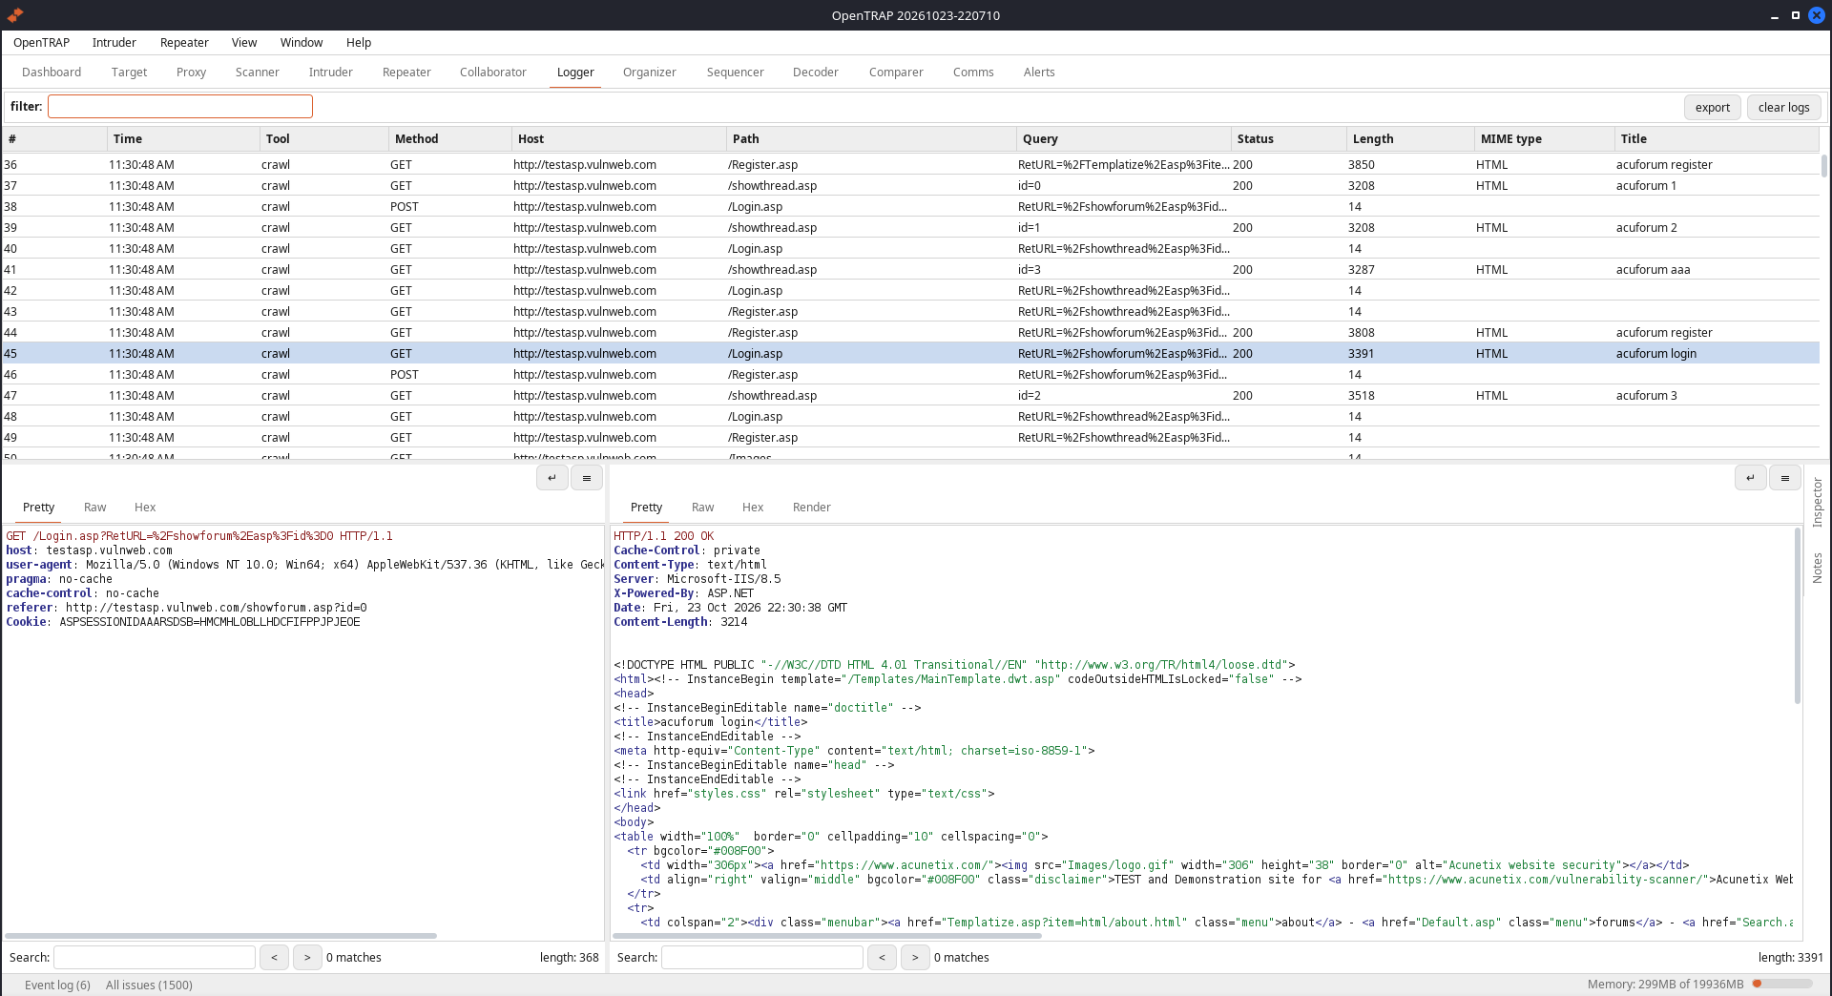This screenshot has height=996, width=1832.
Task: Open All issues (1500) in status bar
Action: (149, 985)
